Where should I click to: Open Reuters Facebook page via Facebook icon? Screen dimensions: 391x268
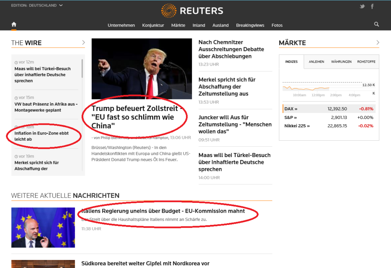point(372,6)
